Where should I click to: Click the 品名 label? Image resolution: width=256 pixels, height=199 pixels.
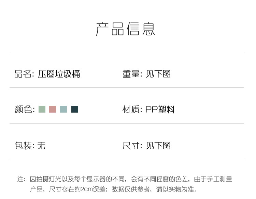click(23, 74)
